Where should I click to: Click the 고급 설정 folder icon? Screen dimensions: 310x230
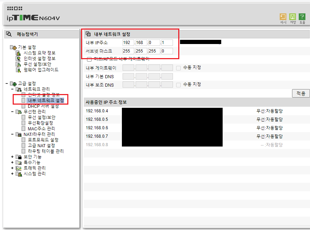13,84
